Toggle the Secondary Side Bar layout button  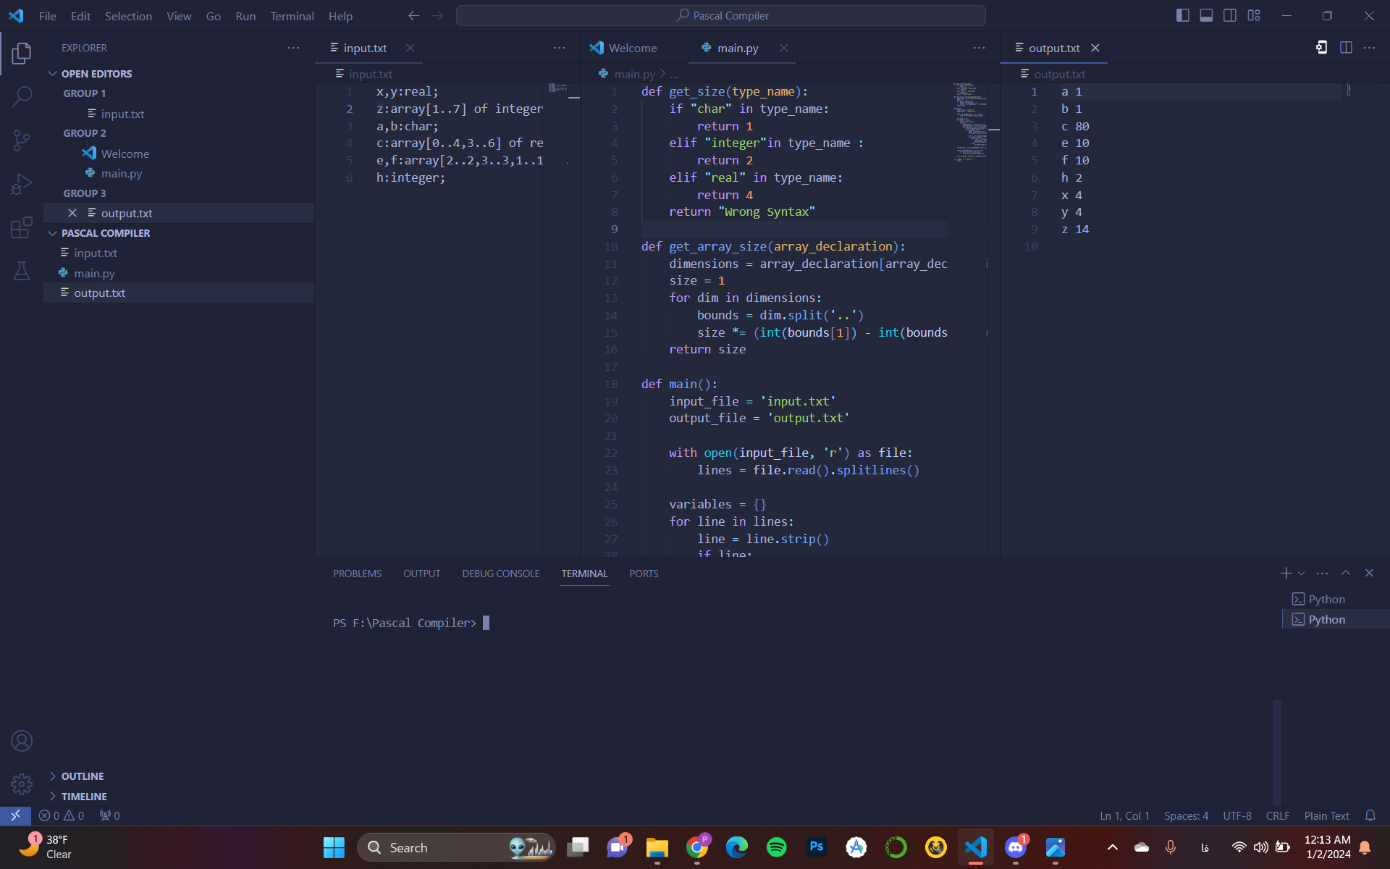point(1230,15)
